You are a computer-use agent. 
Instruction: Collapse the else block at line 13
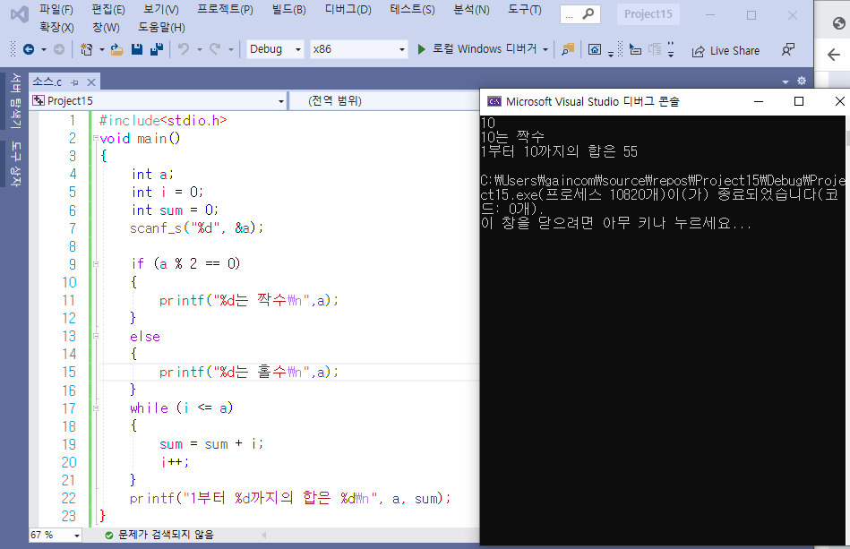coord(96,336)
